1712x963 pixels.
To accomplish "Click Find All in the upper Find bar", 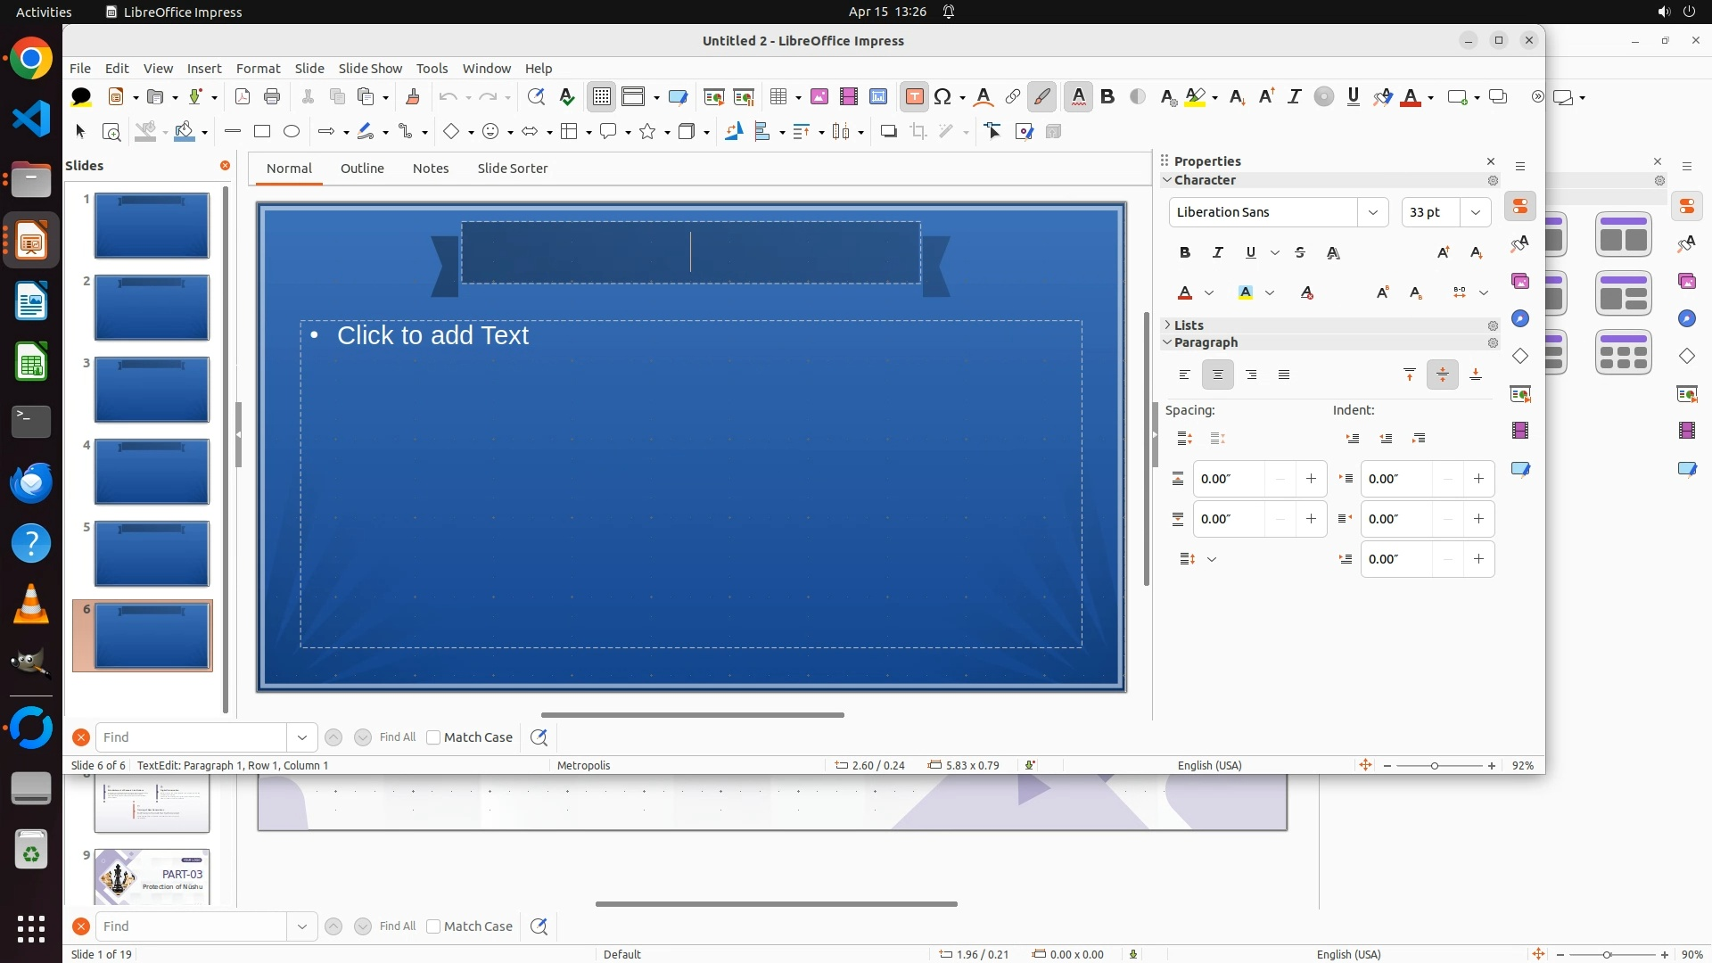I will tap(397, 737).
